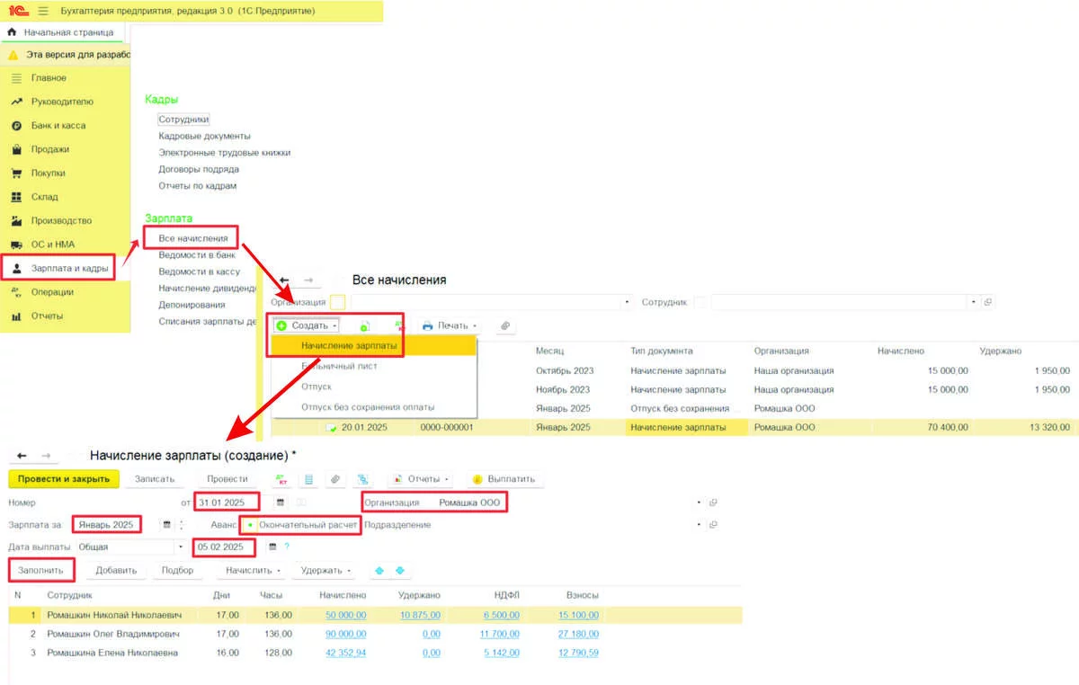The height and width of the screenshot is (685, 1079).
Task: Click the 1C logo icon
Action: pos(17,11)
